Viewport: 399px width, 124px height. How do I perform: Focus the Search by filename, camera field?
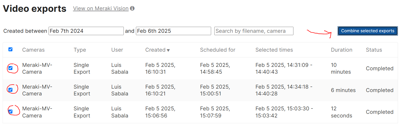(254, 31)
